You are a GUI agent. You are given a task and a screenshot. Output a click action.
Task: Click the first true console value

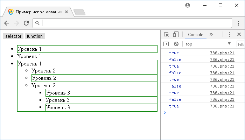click(x=174, y=53)
